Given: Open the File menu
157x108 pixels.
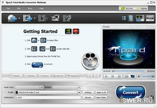Looking at the screenshot, I should click(x=8, y=8).
